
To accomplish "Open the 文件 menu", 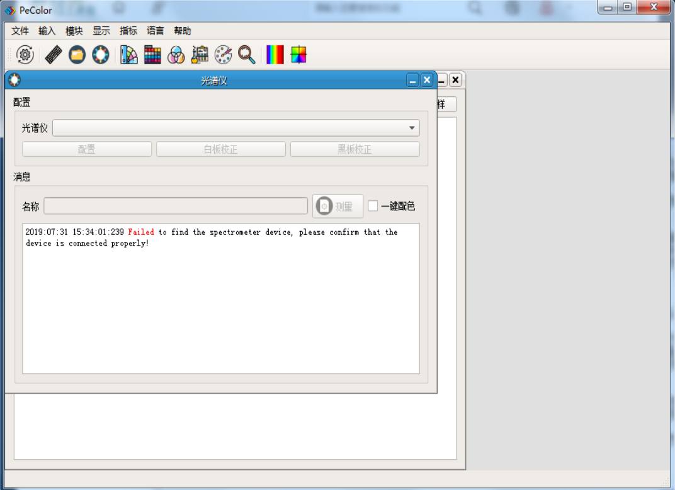I will 20,31.
